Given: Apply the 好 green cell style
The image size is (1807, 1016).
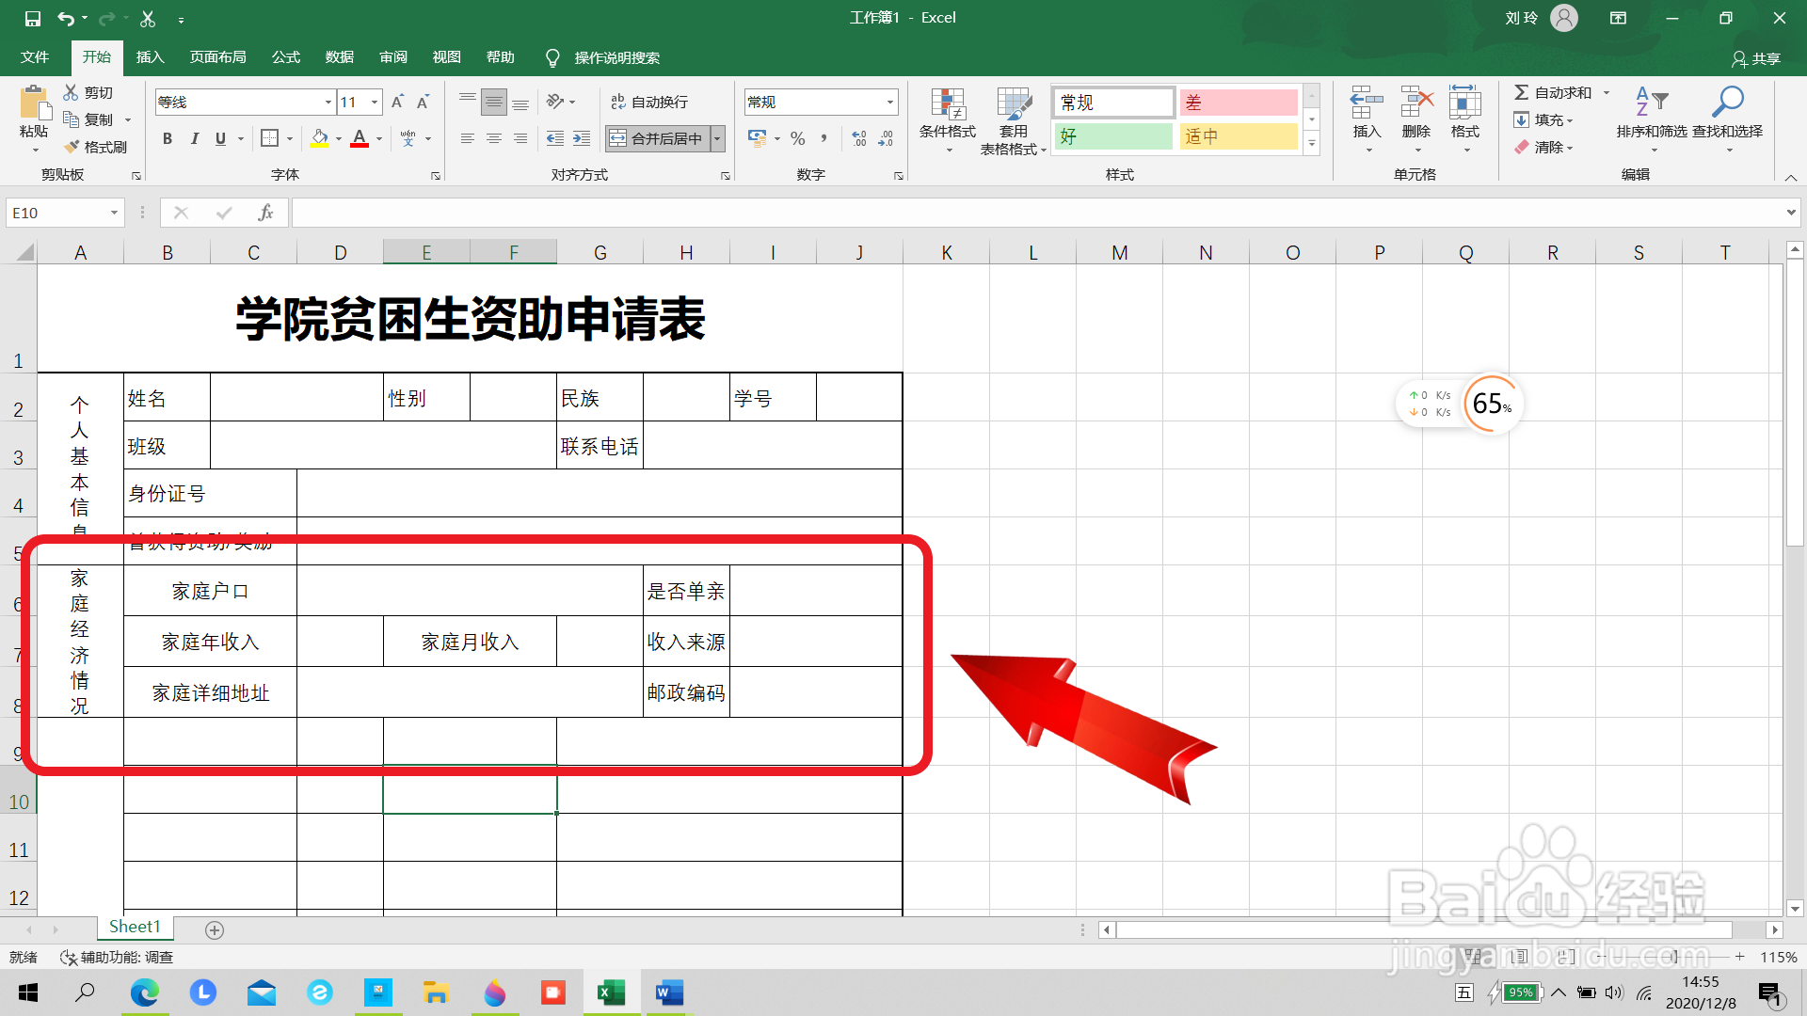Looking at the screenshot, I should coord(1112,136).
